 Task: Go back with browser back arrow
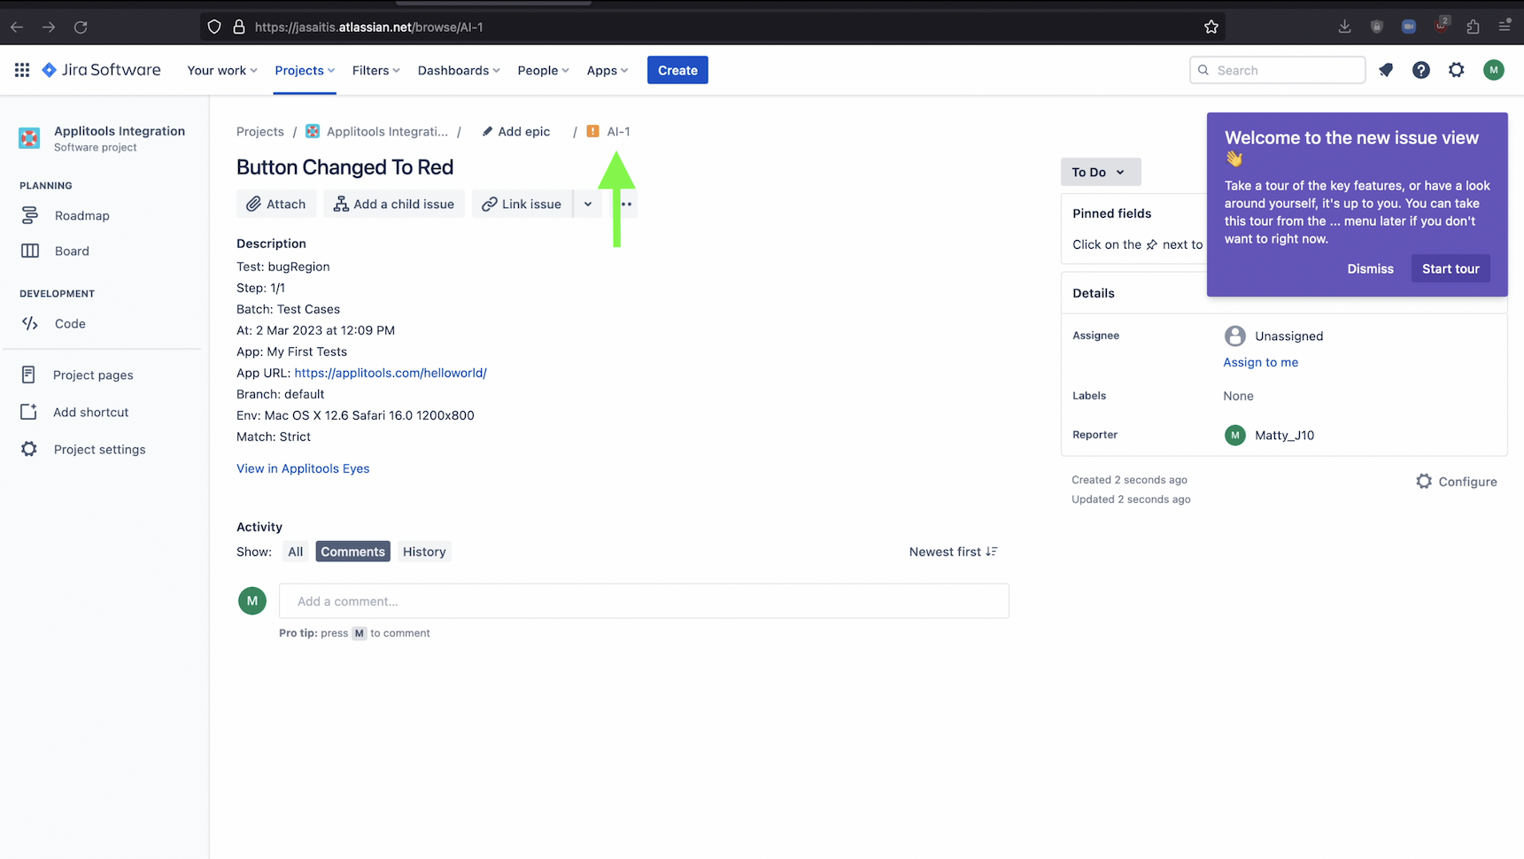tap(17, 27)
